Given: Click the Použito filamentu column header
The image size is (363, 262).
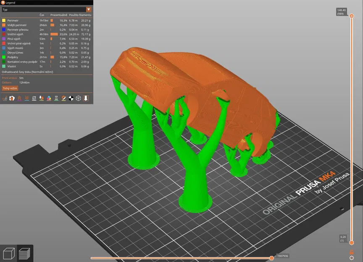Looking at the screenshot, I should [80, 15].
